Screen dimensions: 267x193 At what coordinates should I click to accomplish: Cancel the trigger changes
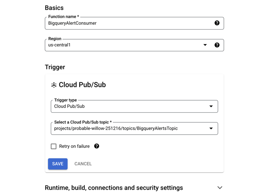pyautogui.click(x=83, y=164)
